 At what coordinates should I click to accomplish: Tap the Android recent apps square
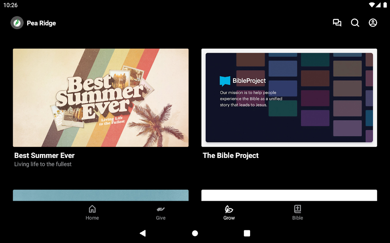tap(247, 233)
